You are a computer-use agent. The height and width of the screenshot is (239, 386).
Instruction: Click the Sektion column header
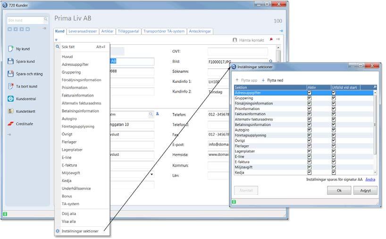pos(270,87)
